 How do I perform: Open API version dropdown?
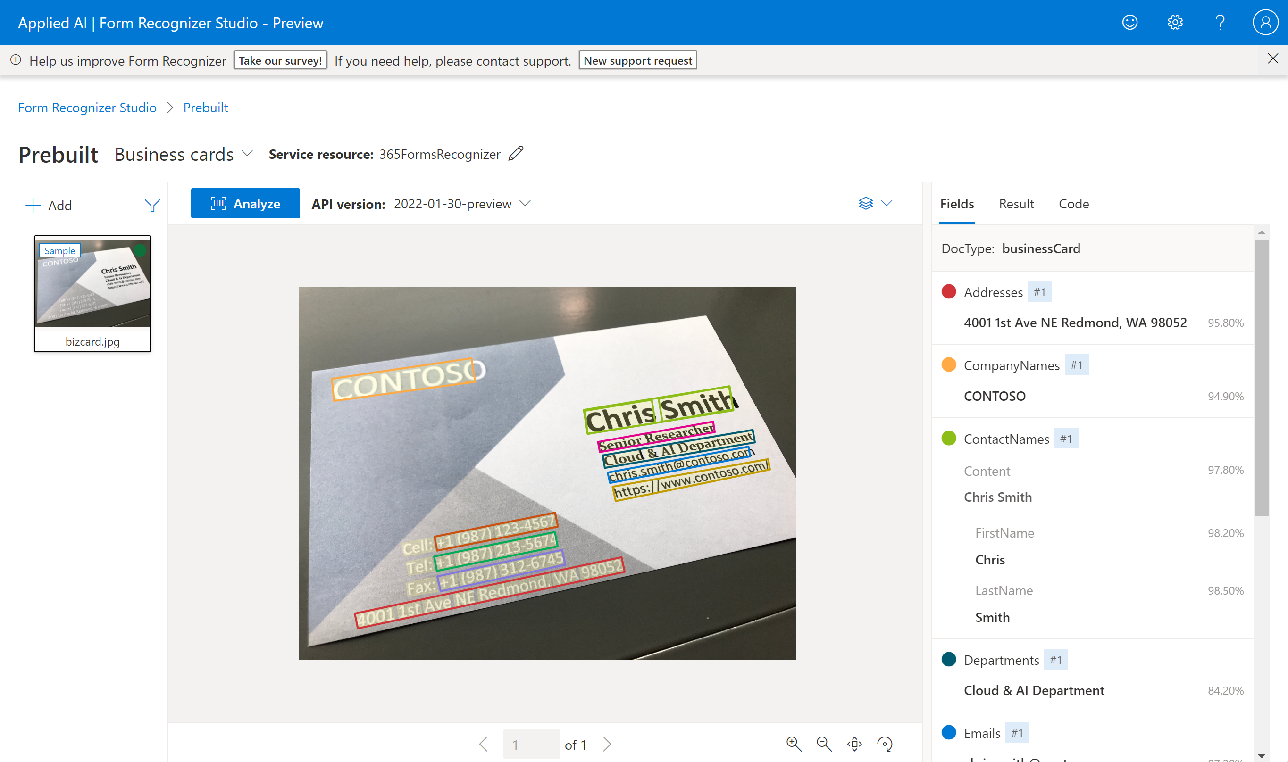[x=462, y=204]
